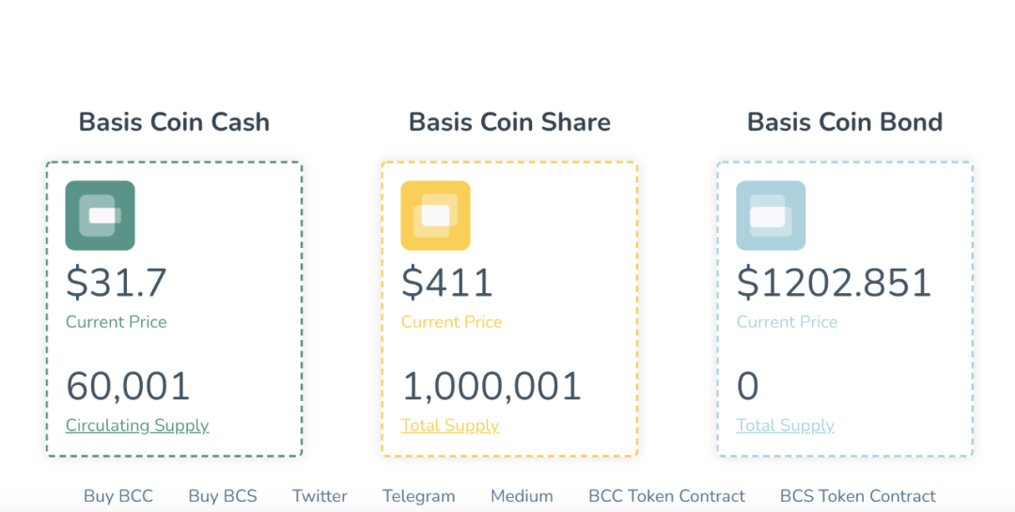View the BCS Token Contract
The image size is (1015, 512).
(858, 496)
